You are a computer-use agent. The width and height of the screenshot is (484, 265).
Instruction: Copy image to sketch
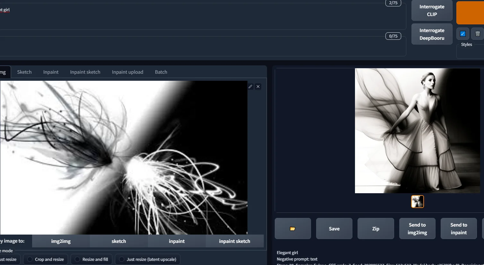pyautogui.click(x=119, y=241)
